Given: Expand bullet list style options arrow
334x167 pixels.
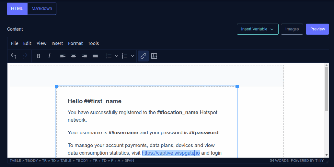Looking at the screenshot, I should (x=117, y=56).
